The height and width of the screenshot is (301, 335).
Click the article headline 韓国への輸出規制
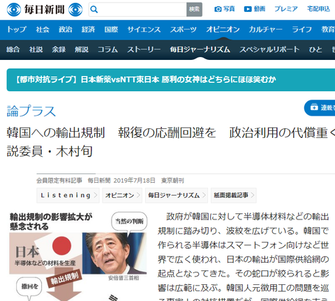pyautogui.click(x=171, y=141)
